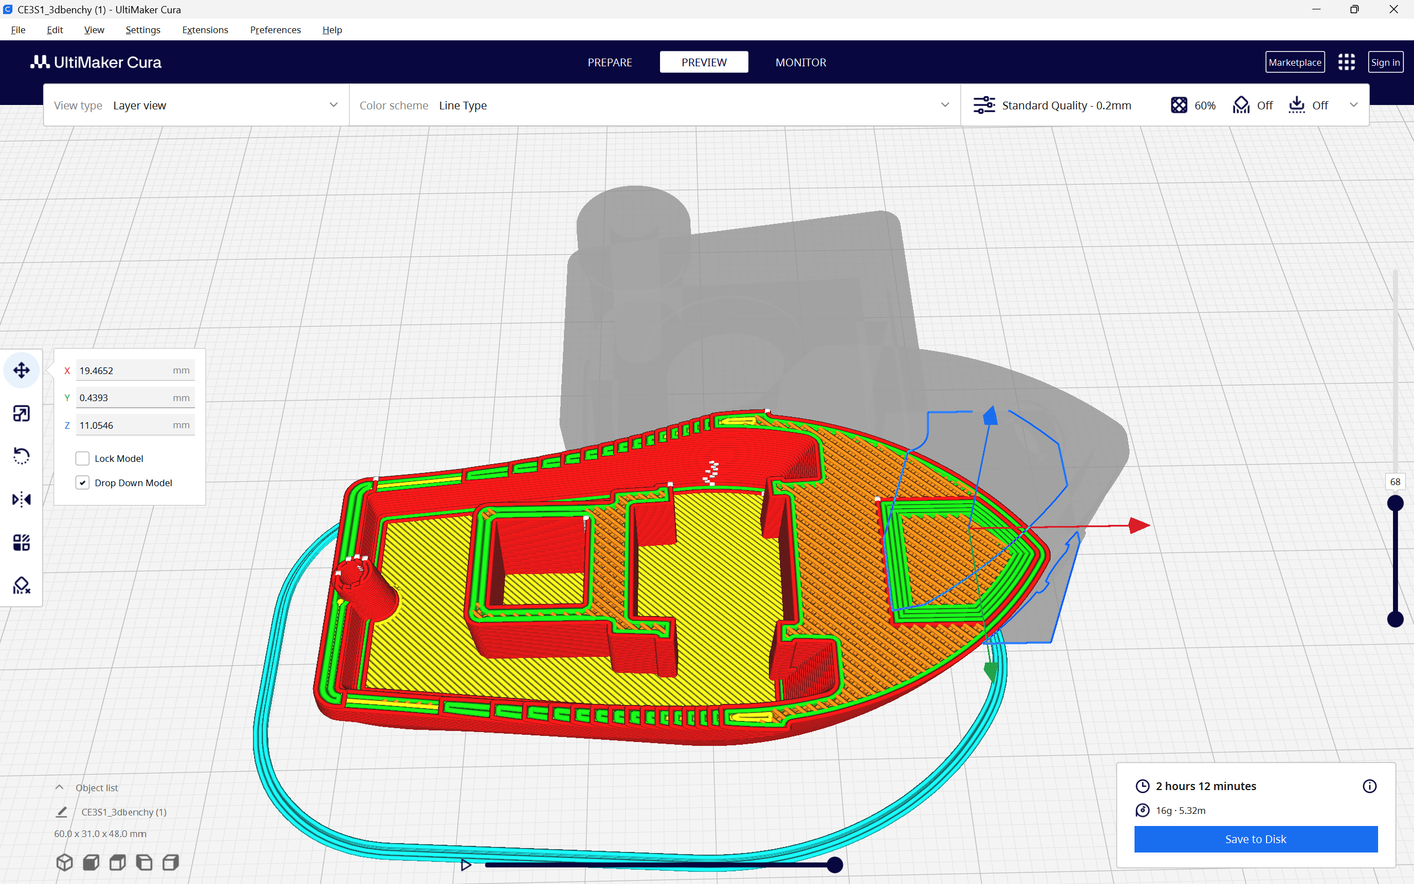Open the Marketplace
The width and height of the screenshot is (1414, 884).
click(x=1295, y=62)
